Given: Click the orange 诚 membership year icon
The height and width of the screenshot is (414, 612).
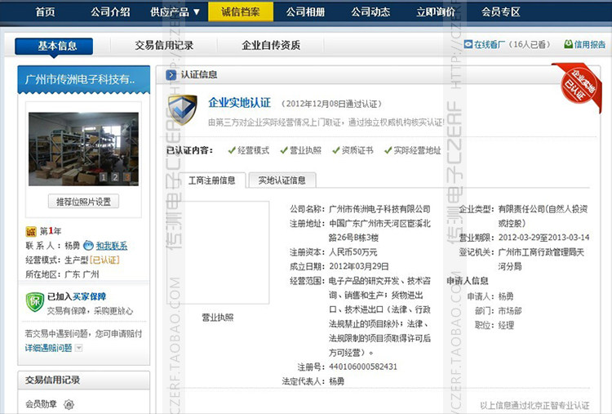Looking at the screenshot, I should 31,232.
